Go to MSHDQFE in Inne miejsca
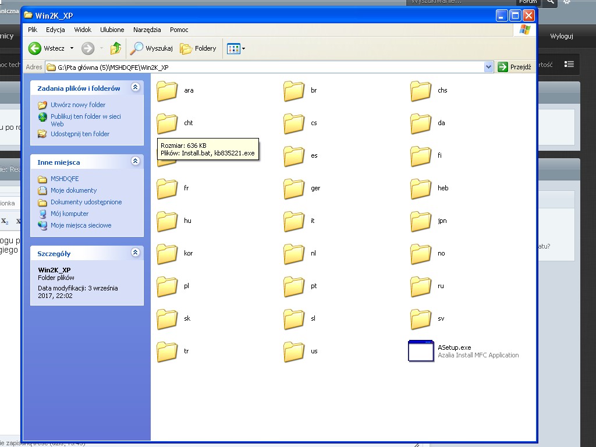Screen dimensions: 596x447 pos(65,179)
